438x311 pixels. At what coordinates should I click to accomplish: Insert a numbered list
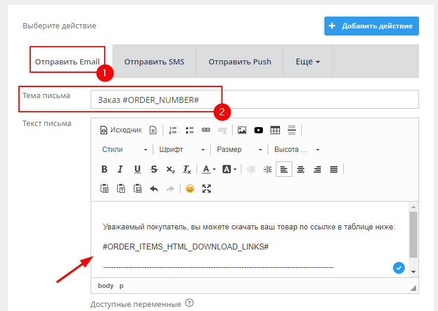[173, 130]
